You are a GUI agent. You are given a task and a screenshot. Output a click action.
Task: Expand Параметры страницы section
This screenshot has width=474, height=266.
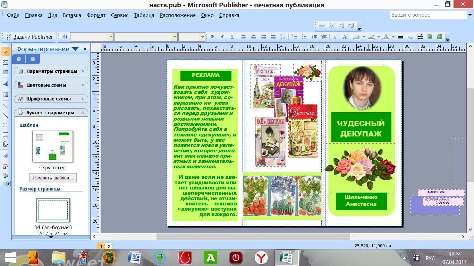coord(51,71)
